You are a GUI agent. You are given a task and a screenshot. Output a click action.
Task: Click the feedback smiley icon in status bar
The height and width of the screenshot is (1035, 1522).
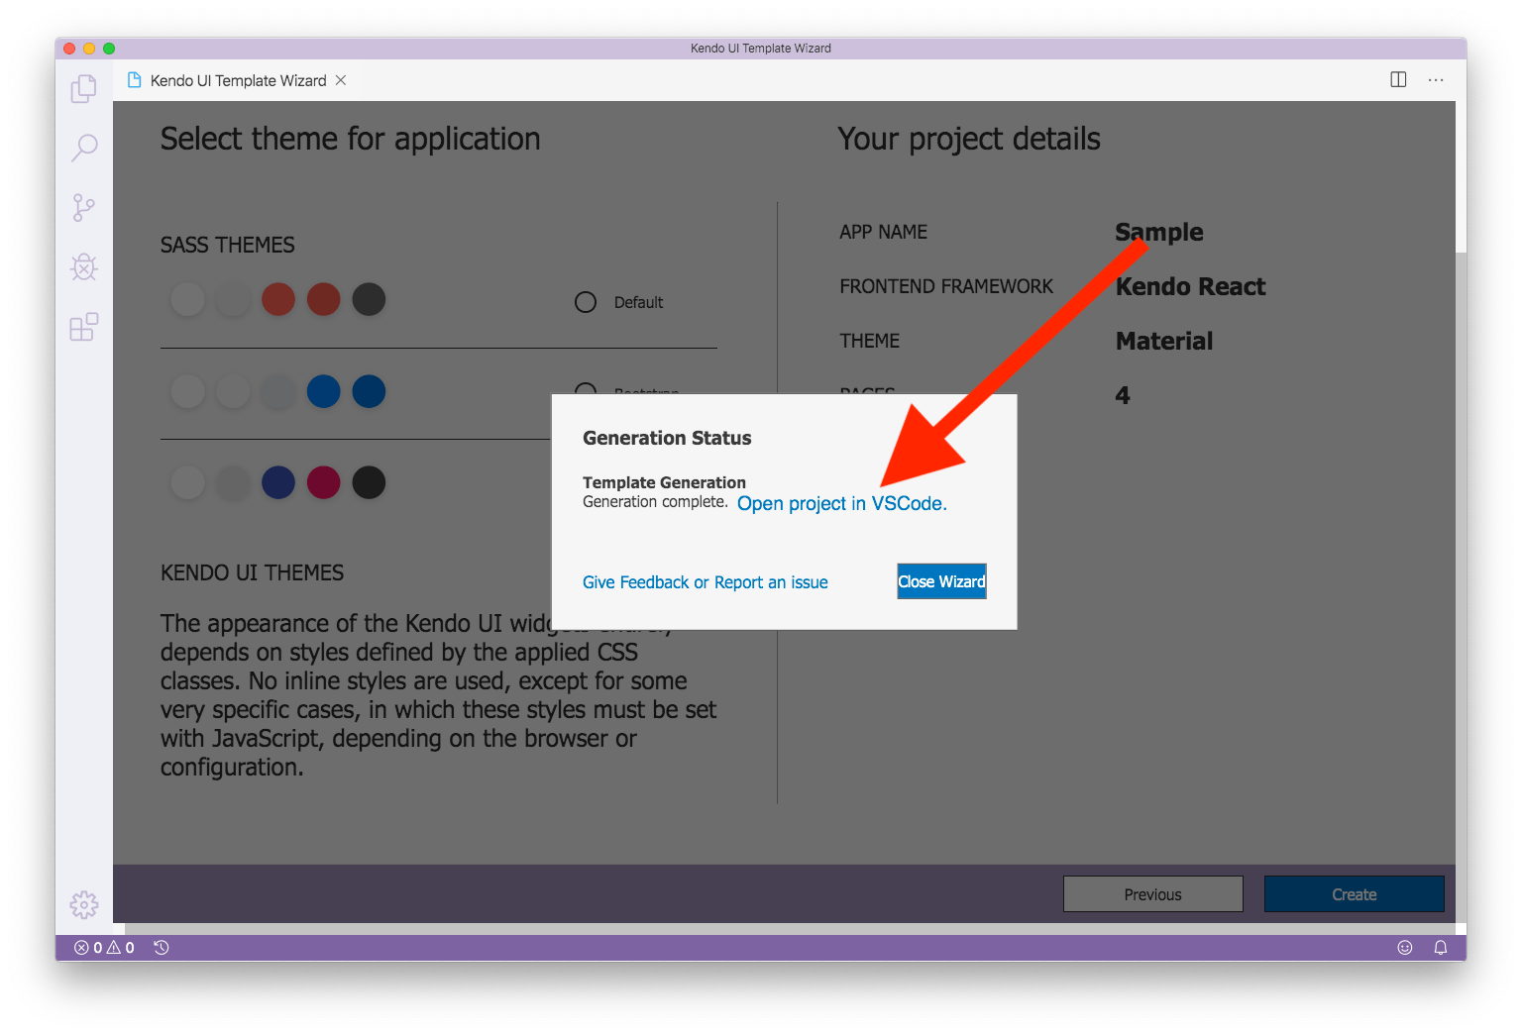click(1405, 948)
